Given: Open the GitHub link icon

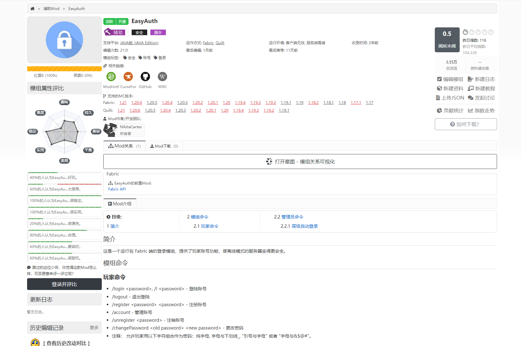Looking at the screenshot, I should coord(145,76).
